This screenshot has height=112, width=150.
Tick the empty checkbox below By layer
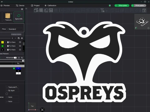click(x=7, y=94)
